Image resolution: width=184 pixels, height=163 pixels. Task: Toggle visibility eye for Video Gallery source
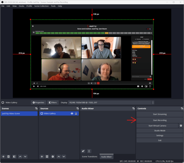click(x=72, y=113)
